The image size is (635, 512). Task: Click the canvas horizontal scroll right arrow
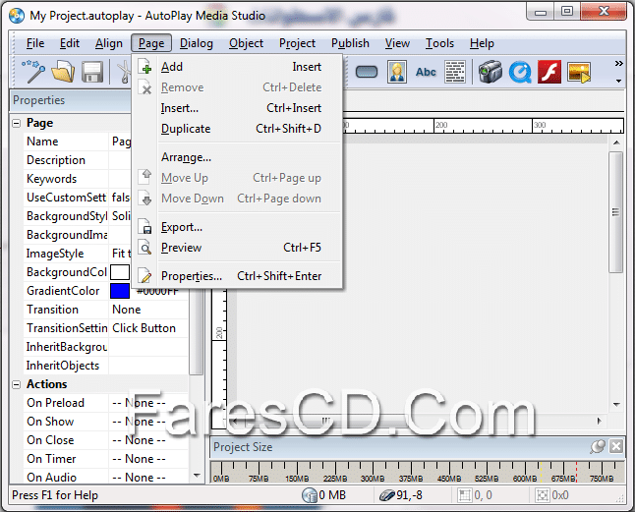[x=599, y=421]
